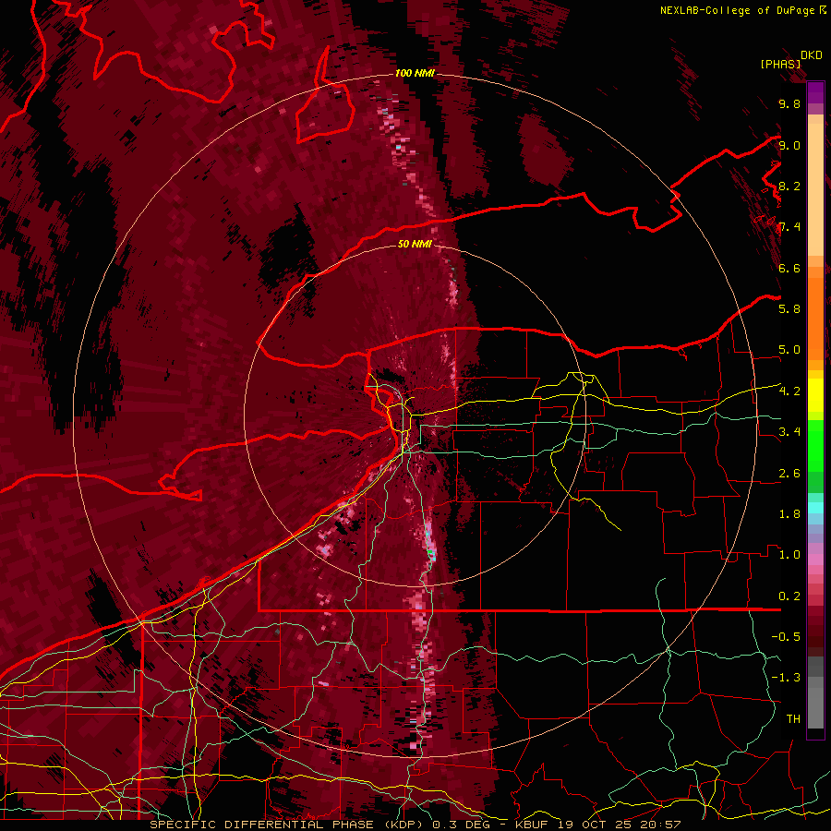
Task: Click the cyan segment of the color bar
Action: click(815, 508)
